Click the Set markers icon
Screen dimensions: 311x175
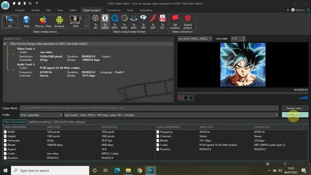(175, 22)
